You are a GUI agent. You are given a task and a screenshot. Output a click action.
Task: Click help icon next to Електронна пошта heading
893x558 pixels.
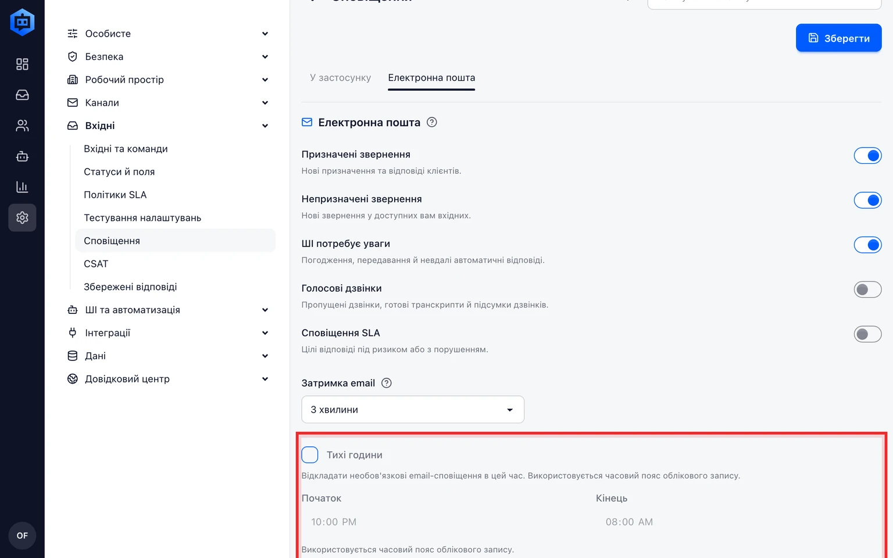click(x=432, y=122)
